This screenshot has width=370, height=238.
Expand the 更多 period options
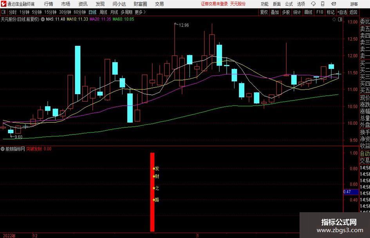pyautogui.click(x=141, y=12)
